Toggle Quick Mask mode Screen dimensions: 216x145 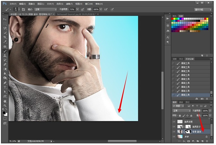click(x=5, y=119)
